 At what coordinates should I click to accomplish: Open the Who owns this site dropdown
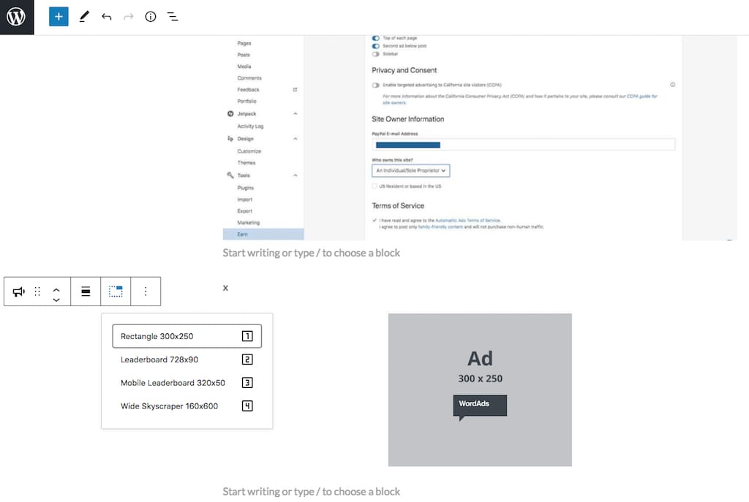point(410,170)
